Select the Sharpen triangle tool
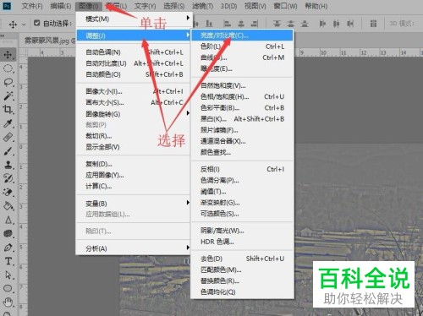The width and height of the screenshot is (423, 316). (x=8, y=220)
